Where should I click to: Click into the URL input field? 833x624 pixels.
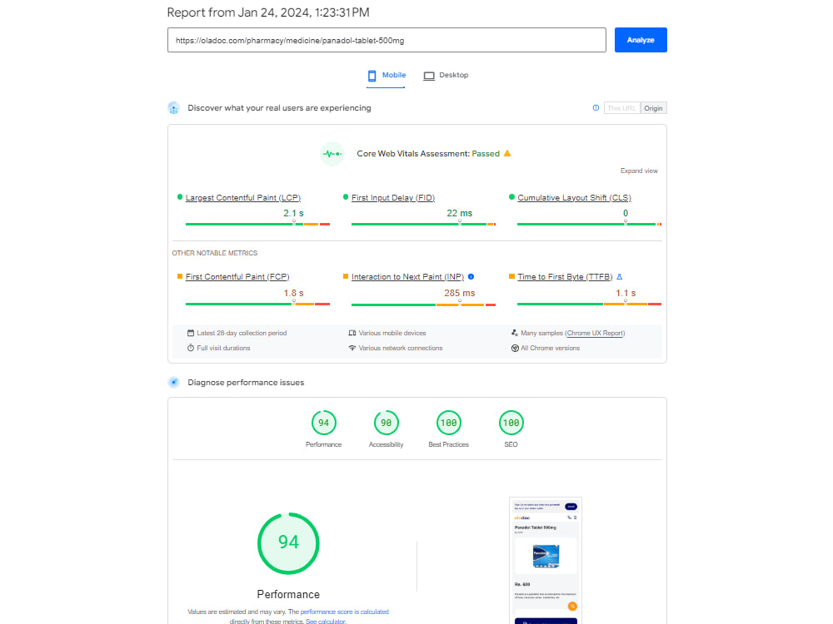387,40
